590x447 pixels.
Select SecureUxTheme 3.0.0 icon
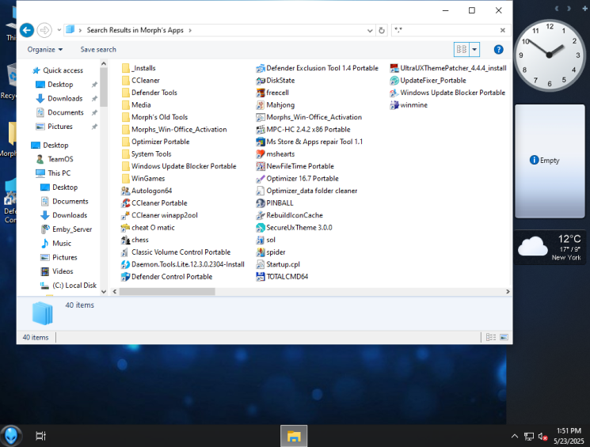[261, 227]
